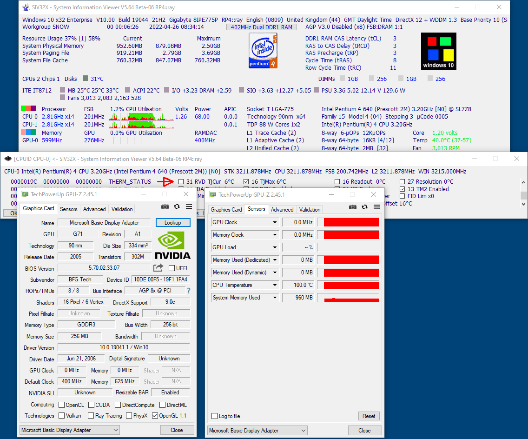
Task: Click the Bus Interface question mark
Action: coord(189,291)
